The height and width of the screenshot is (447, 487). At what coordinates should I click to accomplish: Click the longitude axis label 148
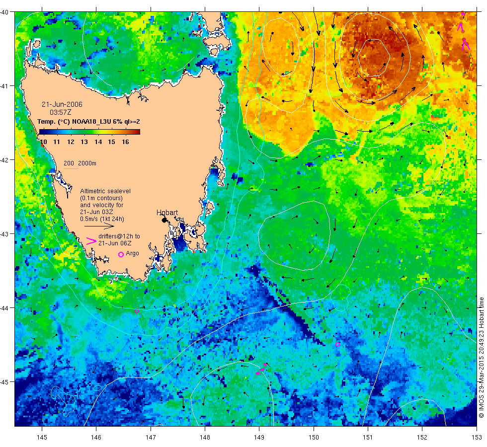point(205,438)
